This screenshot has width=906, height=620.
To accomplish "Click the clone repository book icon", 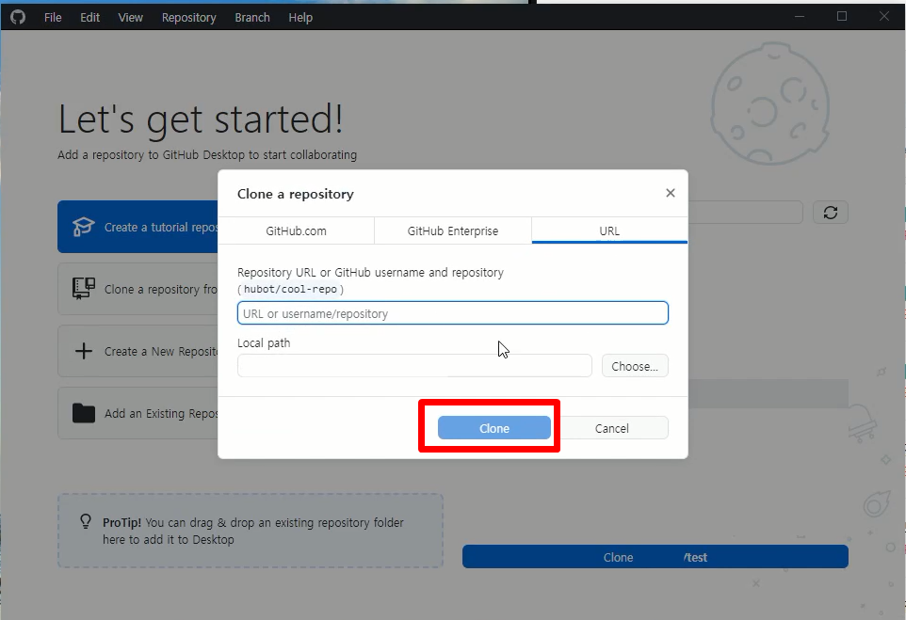I will 83,289.
